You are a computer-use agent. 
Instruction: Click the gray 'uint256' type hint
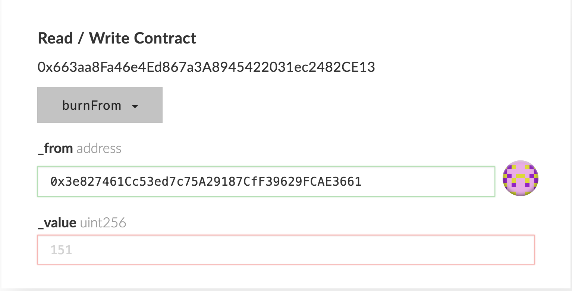pos(103,223)
